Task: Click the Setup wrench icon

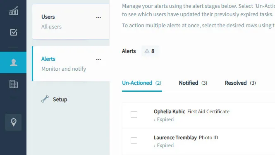Action: click(x=45, y=99)
